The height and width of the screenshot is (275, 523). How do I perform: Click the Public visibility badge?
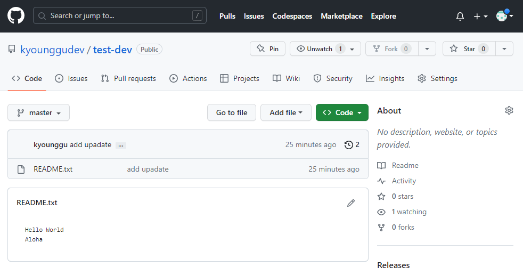(x=150, y=50)
